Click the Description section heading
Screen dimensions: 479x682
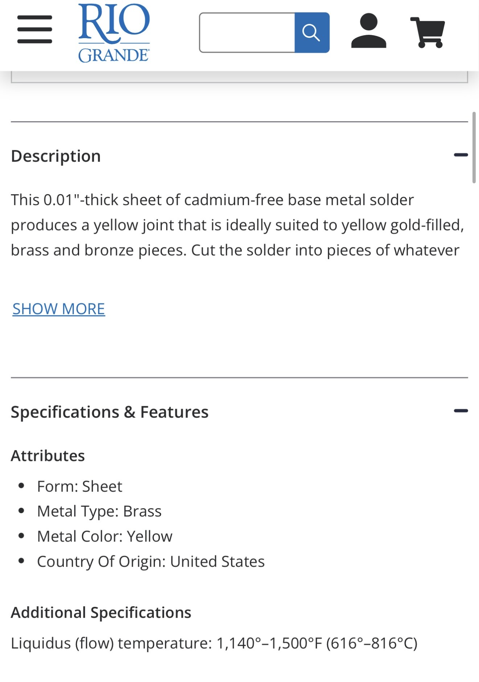coord(56,156)
